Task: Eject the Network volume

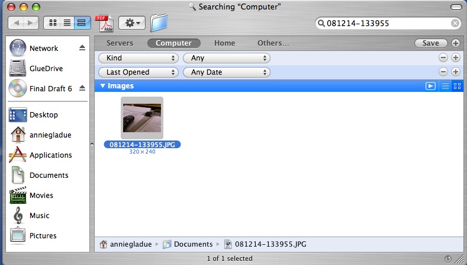Action: pyautogui.click(x=82, y=48)
